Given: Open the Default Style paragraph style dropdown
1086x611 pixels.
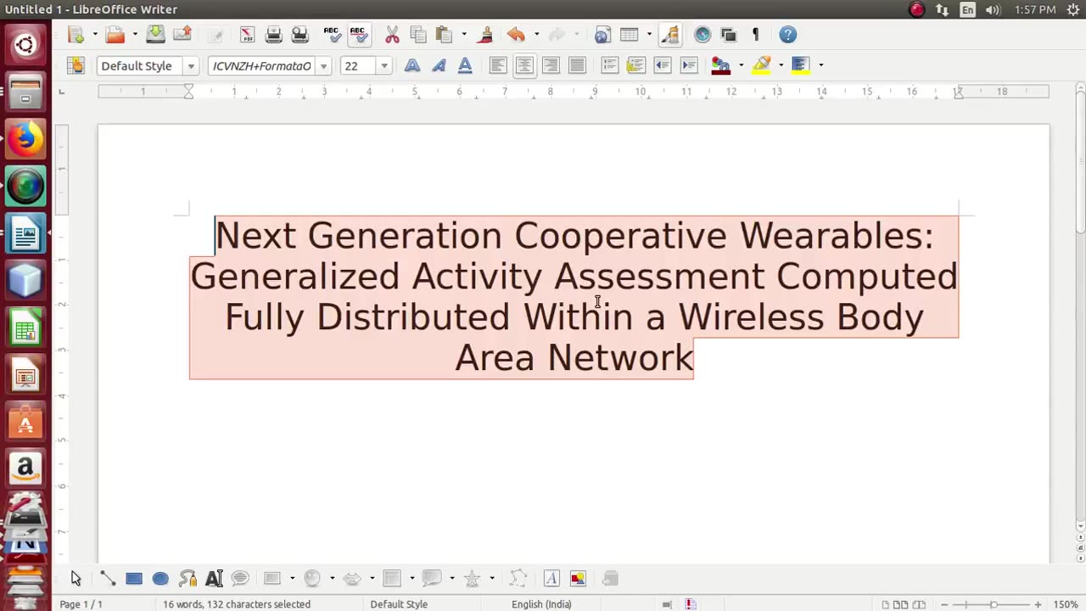Looking at the screenshot, I should (x=191, y=66).
